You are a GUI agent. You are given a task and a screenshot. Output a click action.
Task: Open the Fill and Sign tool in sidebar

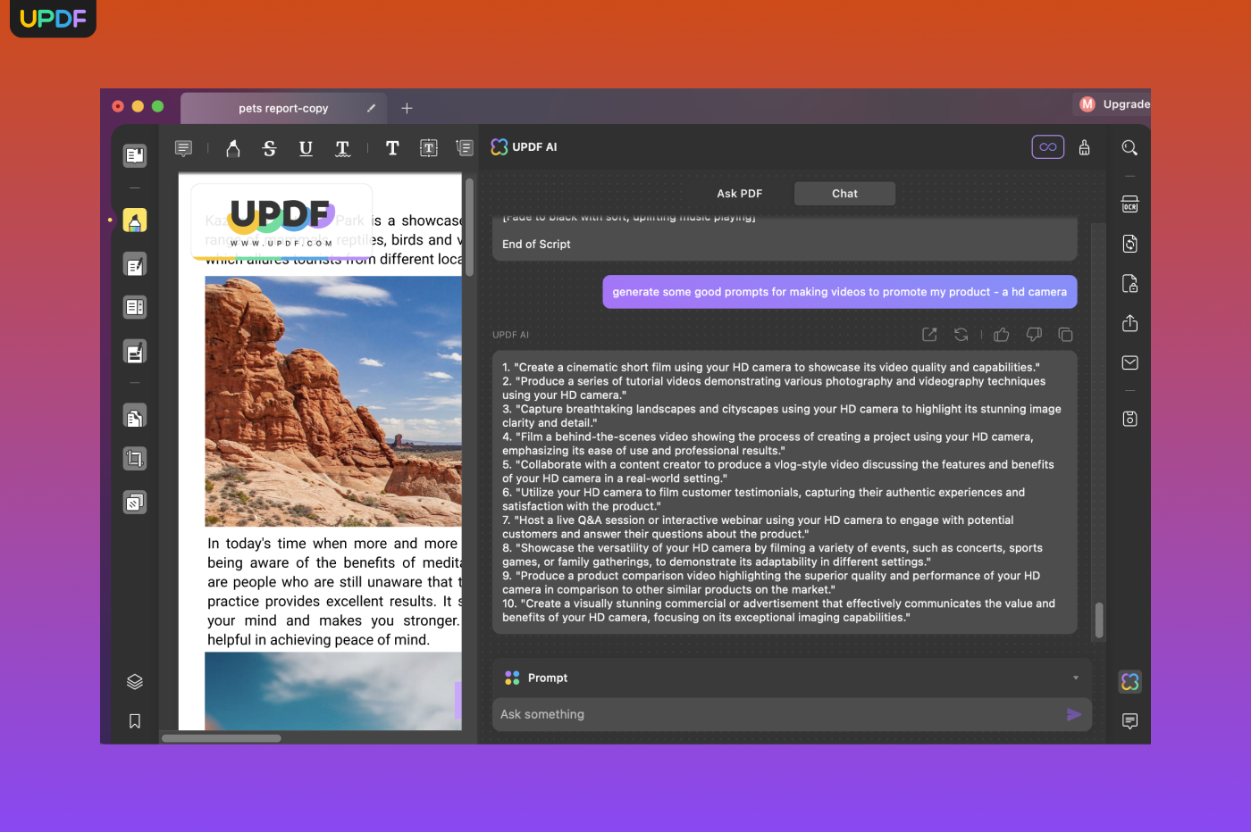coord(135,352)
